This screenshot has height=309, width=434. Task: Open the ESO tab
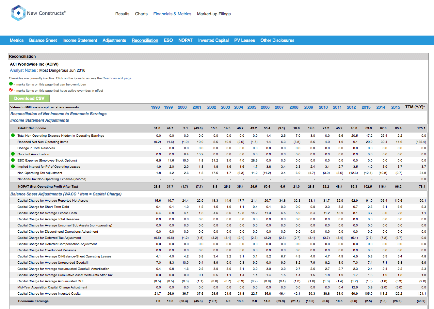click(168, 40)
